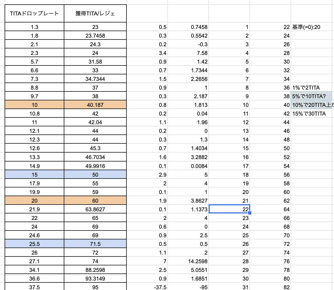Select the cell showing 1.42
The width and height of the screenshot is (334, 290).
coord(188,61)
